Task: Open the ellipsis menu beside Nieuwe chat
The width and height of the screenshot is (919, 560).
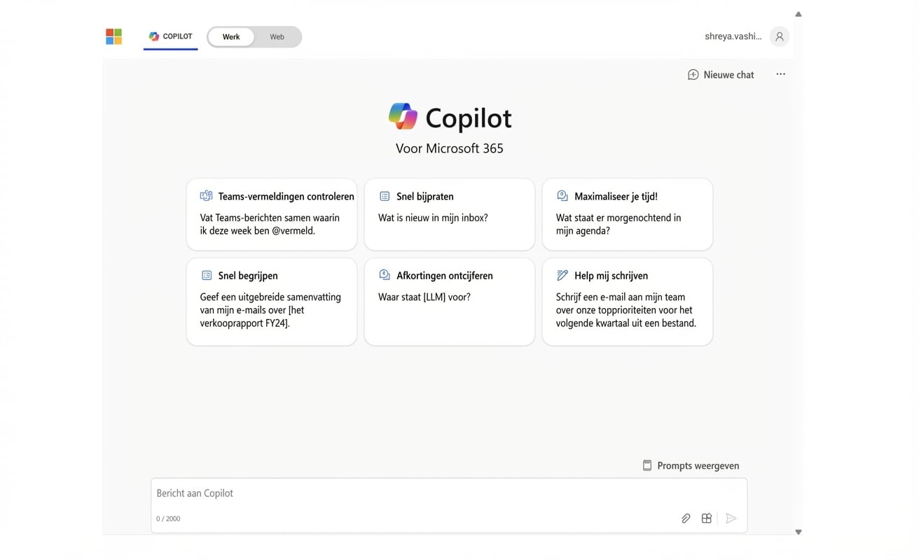Action: [x=780, y=74]
